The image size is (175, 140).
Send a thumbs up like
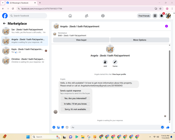tap(168, 127)
